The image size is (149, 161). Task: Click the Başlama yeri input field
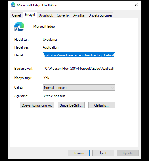[79, 69]
